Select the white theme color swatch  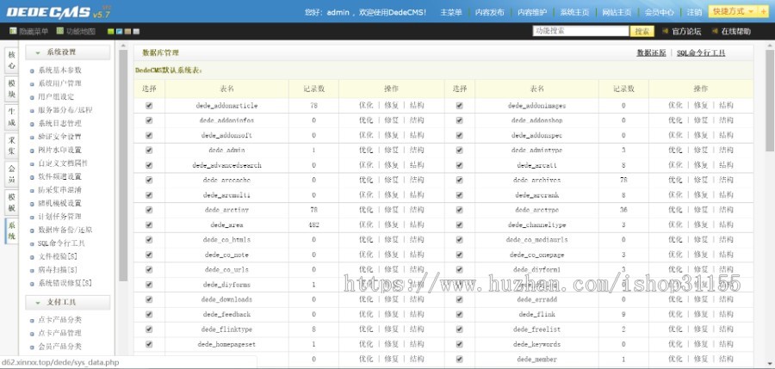pyautogui.click(x=136, y=32)
